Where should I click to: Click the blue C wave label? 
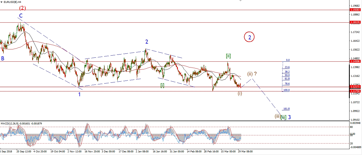[x=21, y=16]
